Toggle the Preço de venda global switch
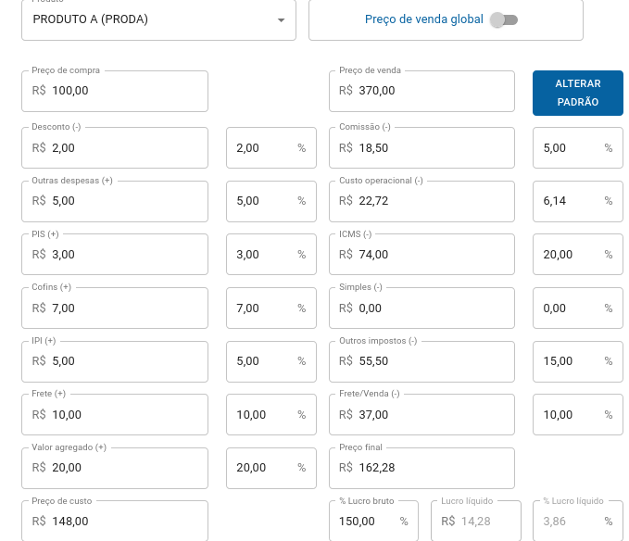 coord(504,19)
